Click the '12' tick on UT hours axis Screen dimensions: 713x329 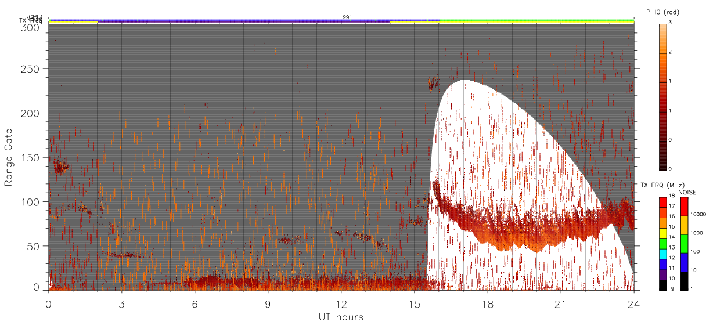point(341,303)
